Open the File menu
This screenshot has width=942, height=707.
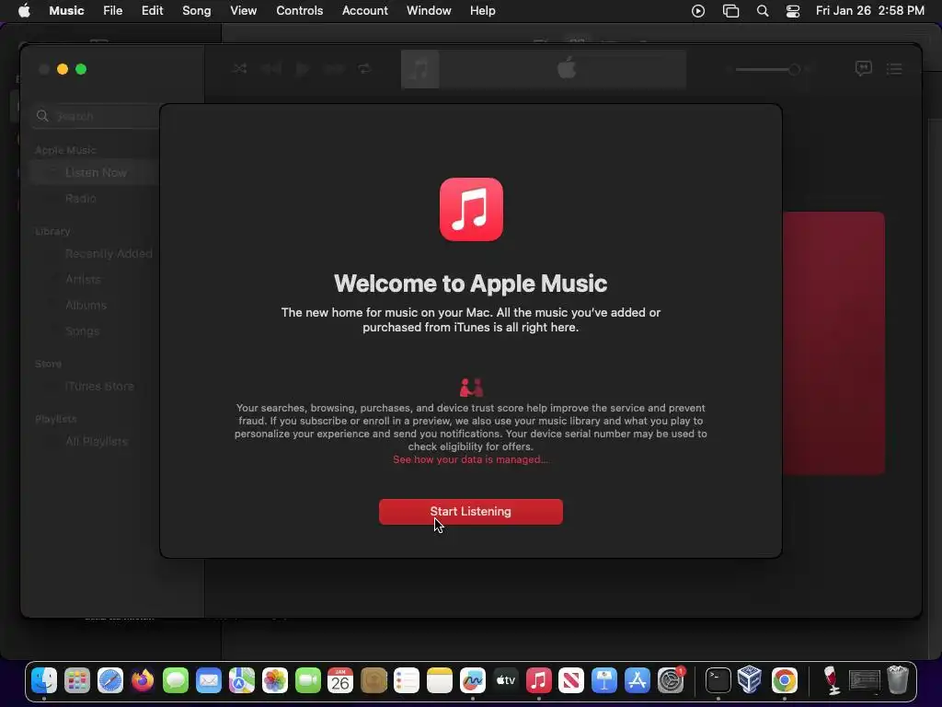pos(112,10)
